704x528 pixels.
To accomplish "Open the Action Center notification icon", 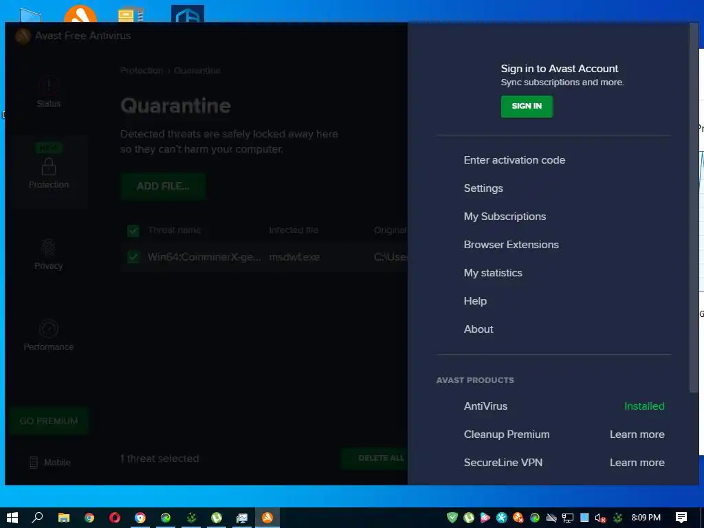I will (x=681, y=518).
